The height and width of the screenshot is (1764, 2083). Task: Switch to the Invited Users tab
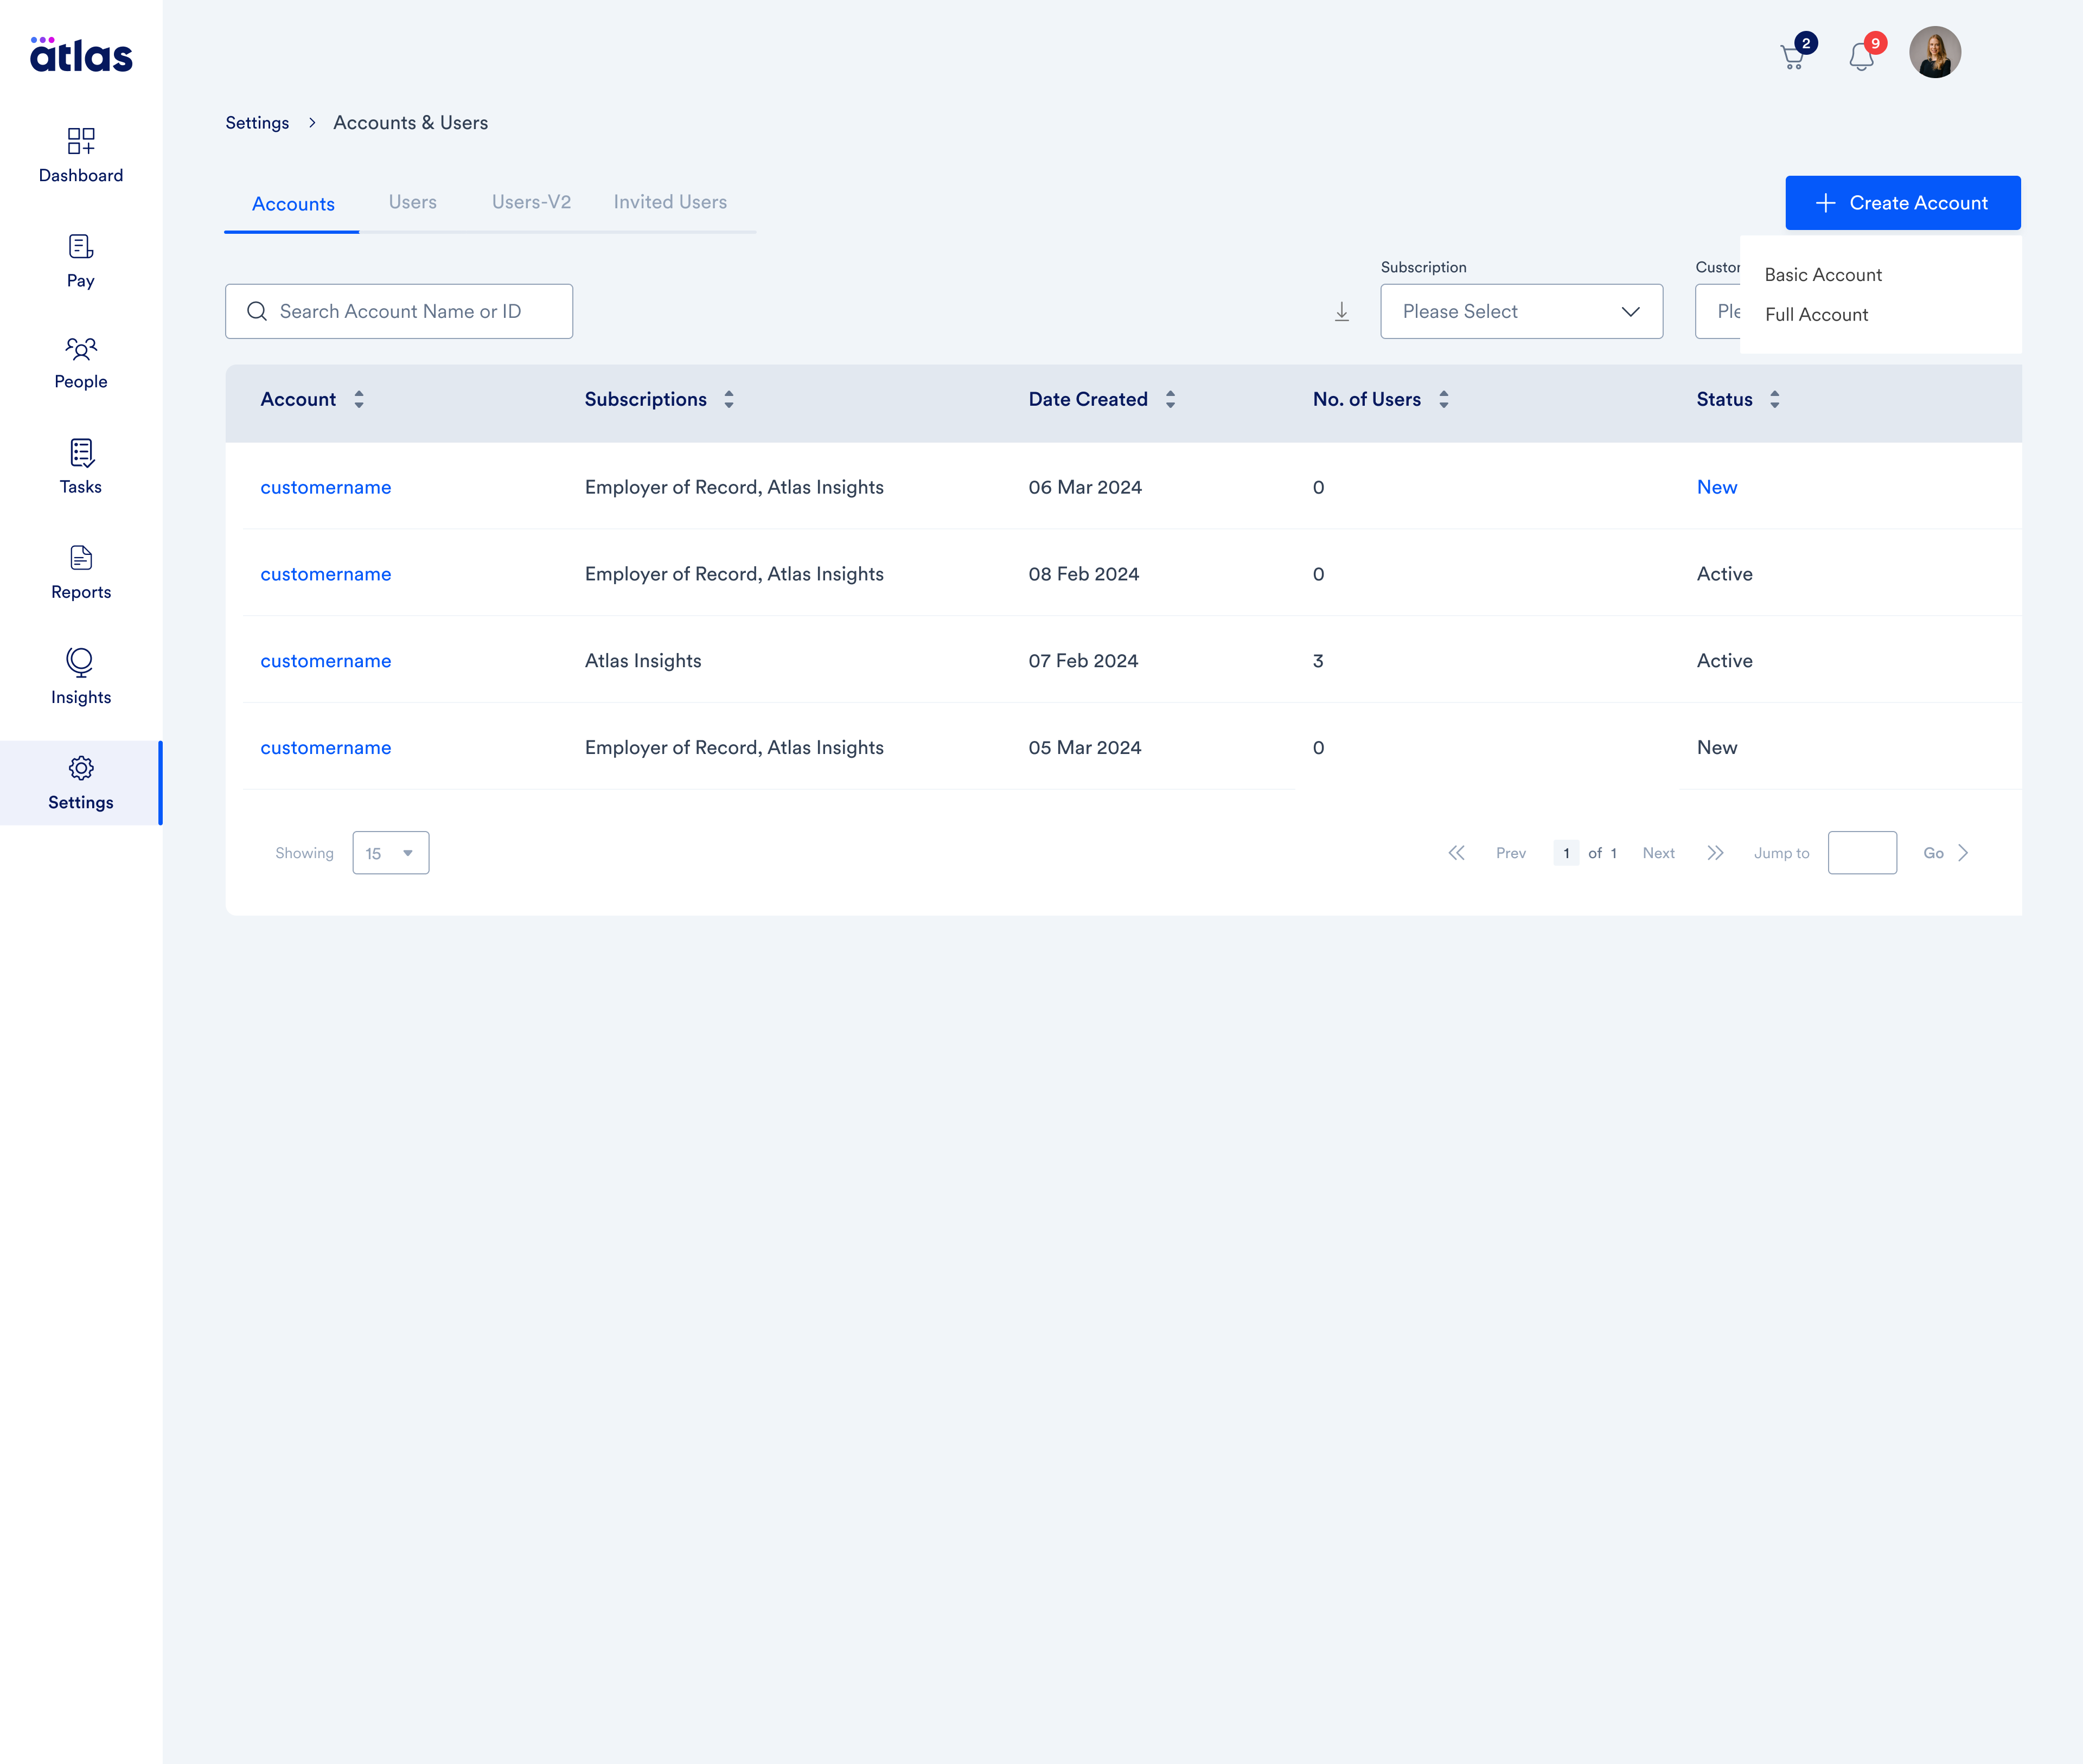tap(670, 202)
